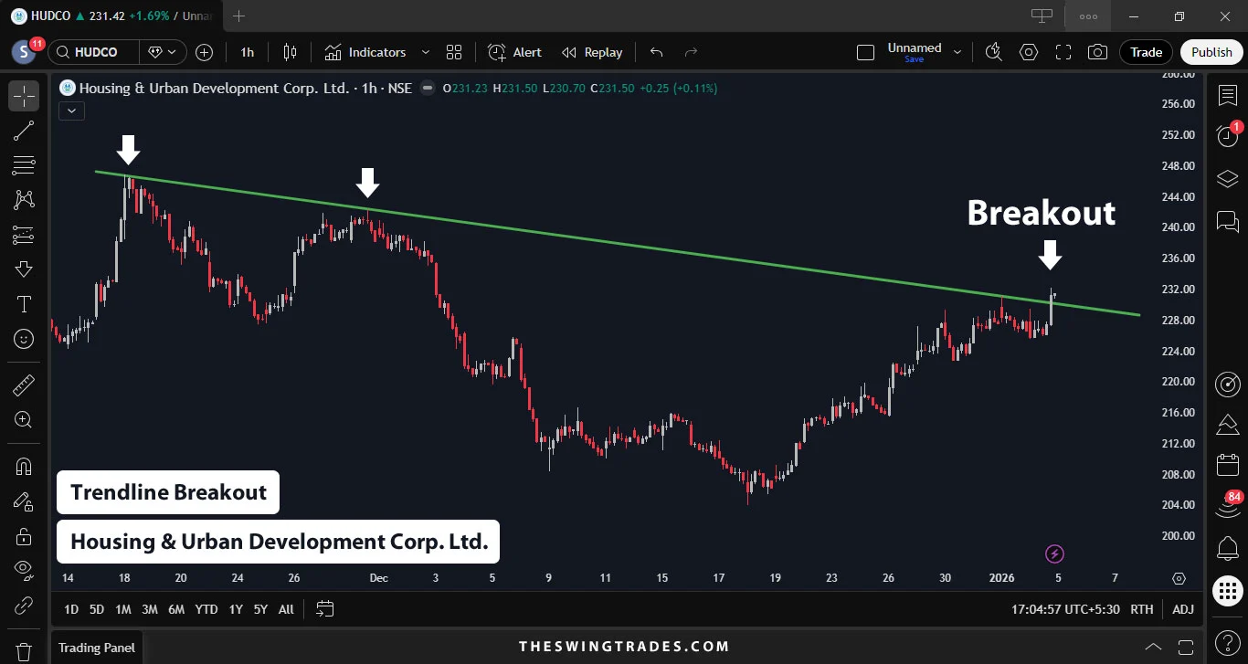Open the screeners target icon
The image size is (1248, 664).
pos(1228,385)
